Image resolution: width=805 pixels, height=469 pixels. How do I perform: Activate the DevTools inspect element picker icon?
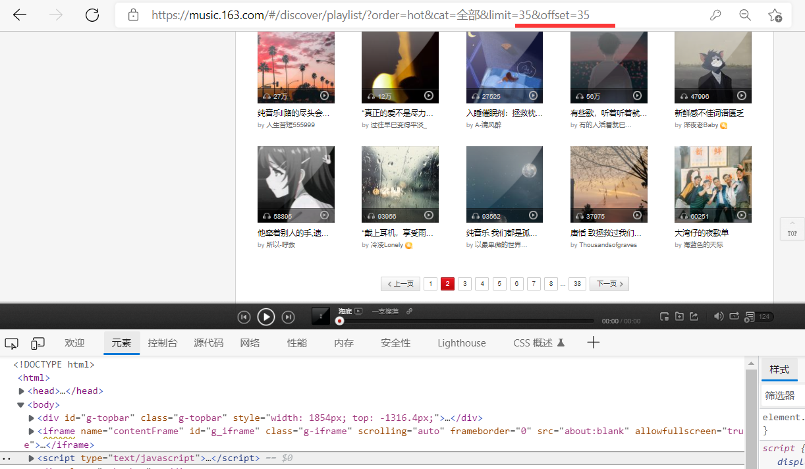[11, 343]
